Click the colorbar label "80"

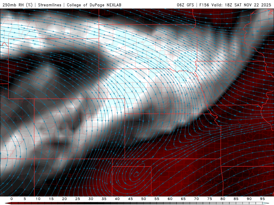pos(223,199)
